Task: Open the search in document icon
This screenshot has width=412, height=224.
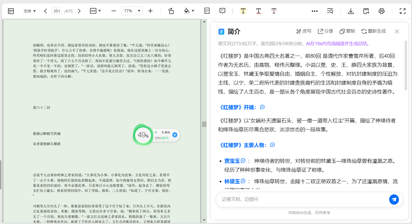Action: point(330,11)
